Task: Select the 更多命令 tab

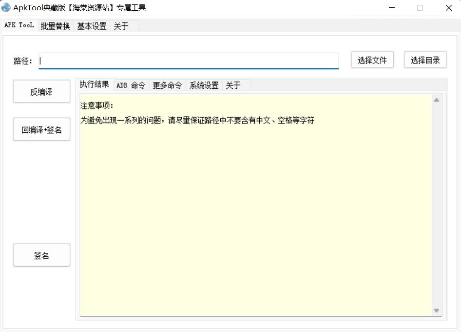Action: point(167,85)
